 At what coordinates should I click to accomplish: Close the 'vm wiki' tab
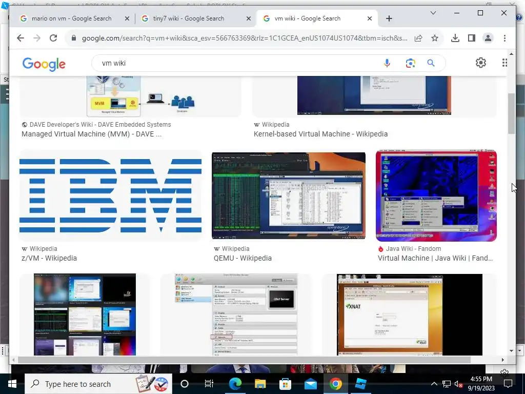coord(370,19)
